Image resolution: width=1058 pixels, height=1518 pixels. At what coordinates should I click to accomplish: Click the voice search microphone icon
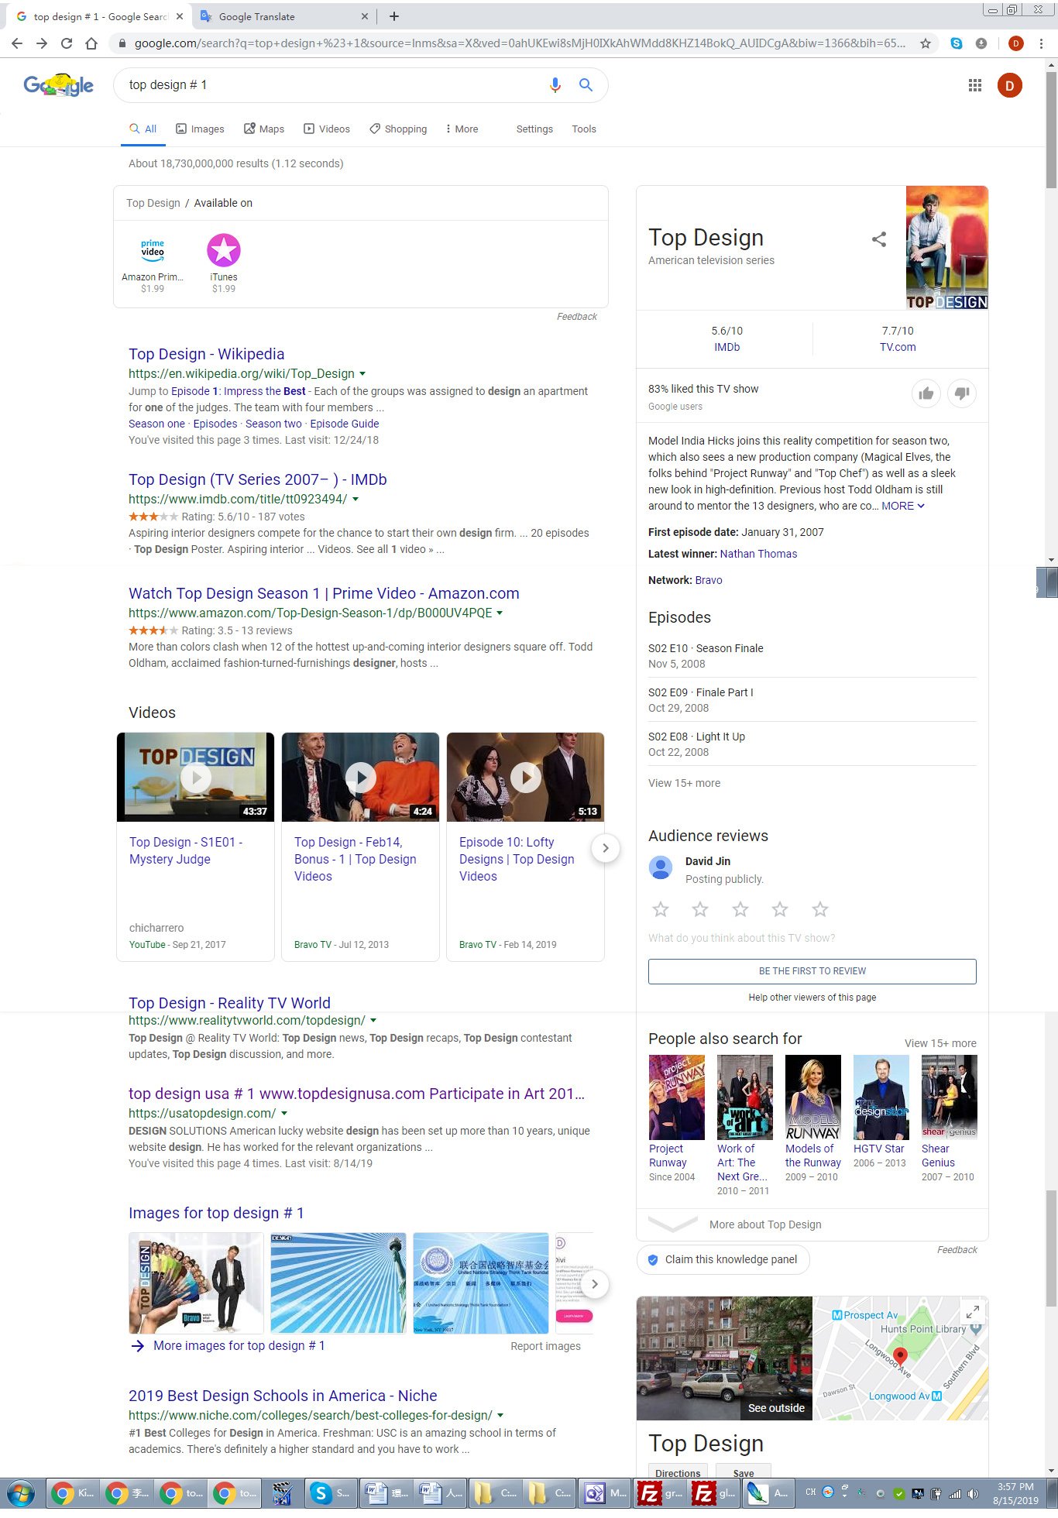coord(555,85)
